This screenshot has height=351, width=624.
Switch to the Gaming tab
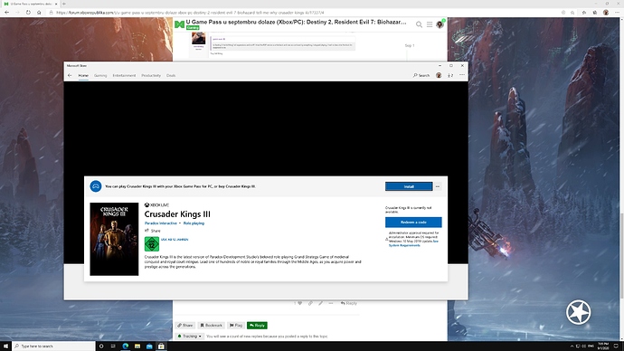pos(100,75)
